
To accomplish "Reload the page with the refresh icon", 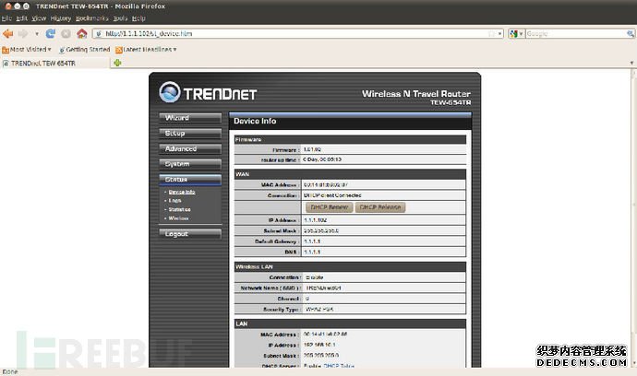I will tap(51, 34).
